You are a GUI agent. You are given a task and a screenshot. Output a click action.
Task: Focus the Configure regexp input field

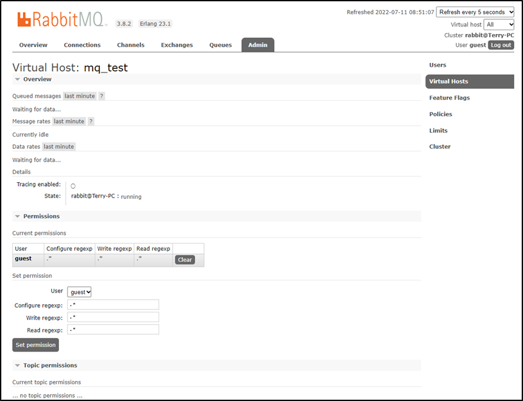(113, 305)
